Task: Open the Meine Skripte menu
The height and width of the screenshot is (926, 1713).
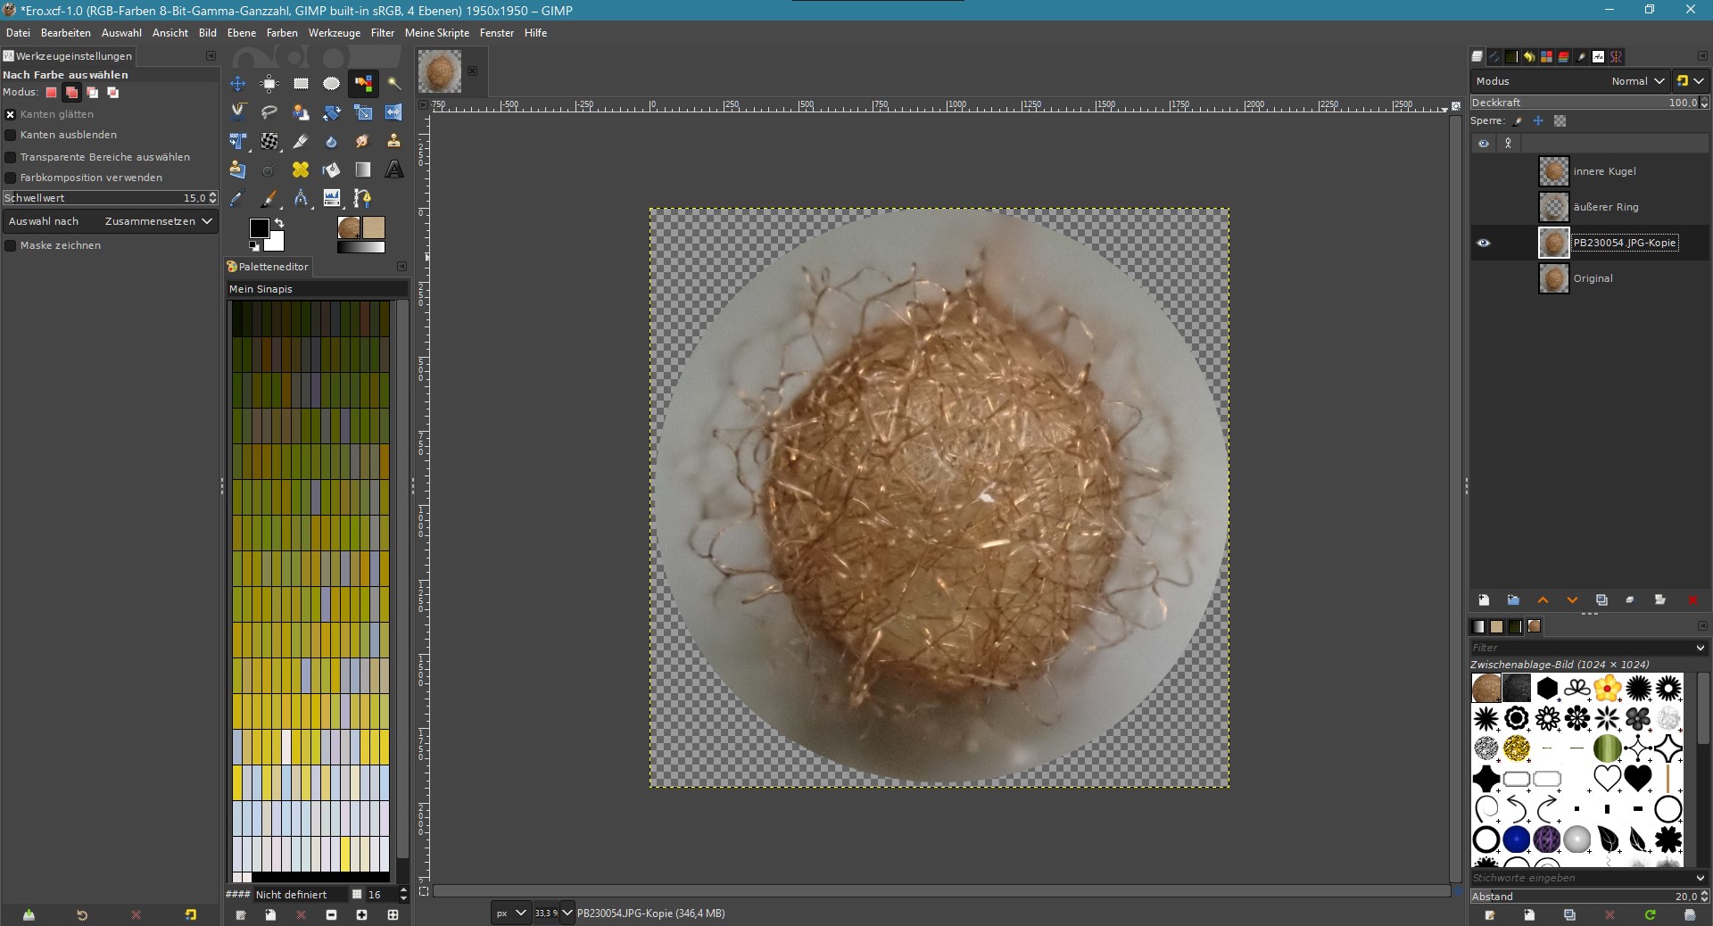Action: point(436,33)
